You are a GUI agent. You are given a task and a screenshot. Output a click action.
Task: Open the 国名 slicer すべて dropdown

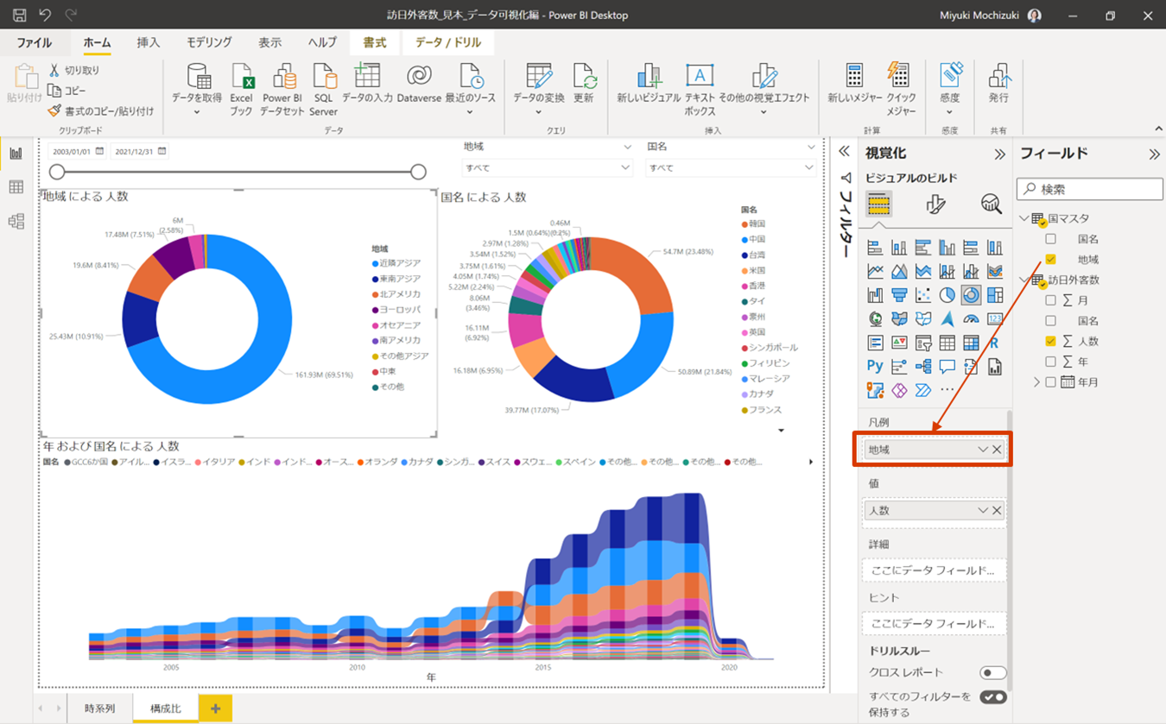(x=731, y=168)
